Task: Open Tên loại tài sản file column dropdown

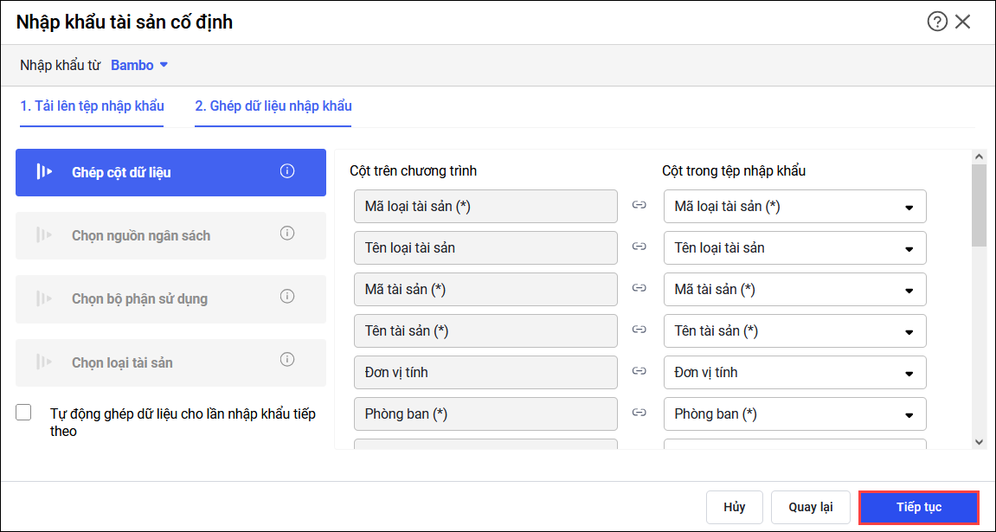Action: click(x=909, y=248)
